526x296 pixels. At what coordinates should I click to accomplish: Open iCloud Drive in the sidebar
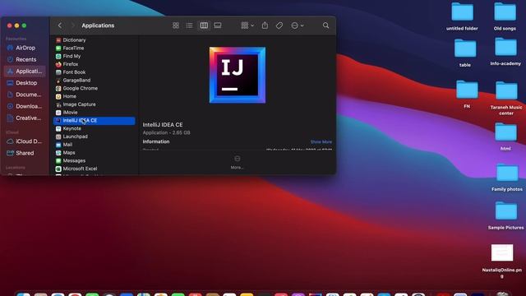point(24,141)
